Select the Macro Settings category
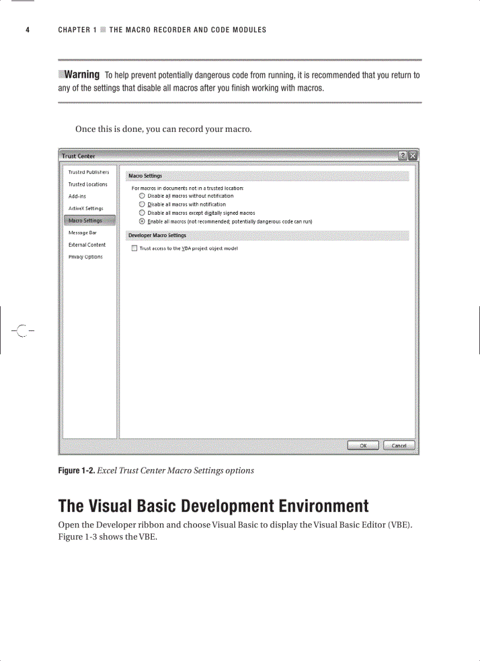480x661 pixels. click(84, 220)
